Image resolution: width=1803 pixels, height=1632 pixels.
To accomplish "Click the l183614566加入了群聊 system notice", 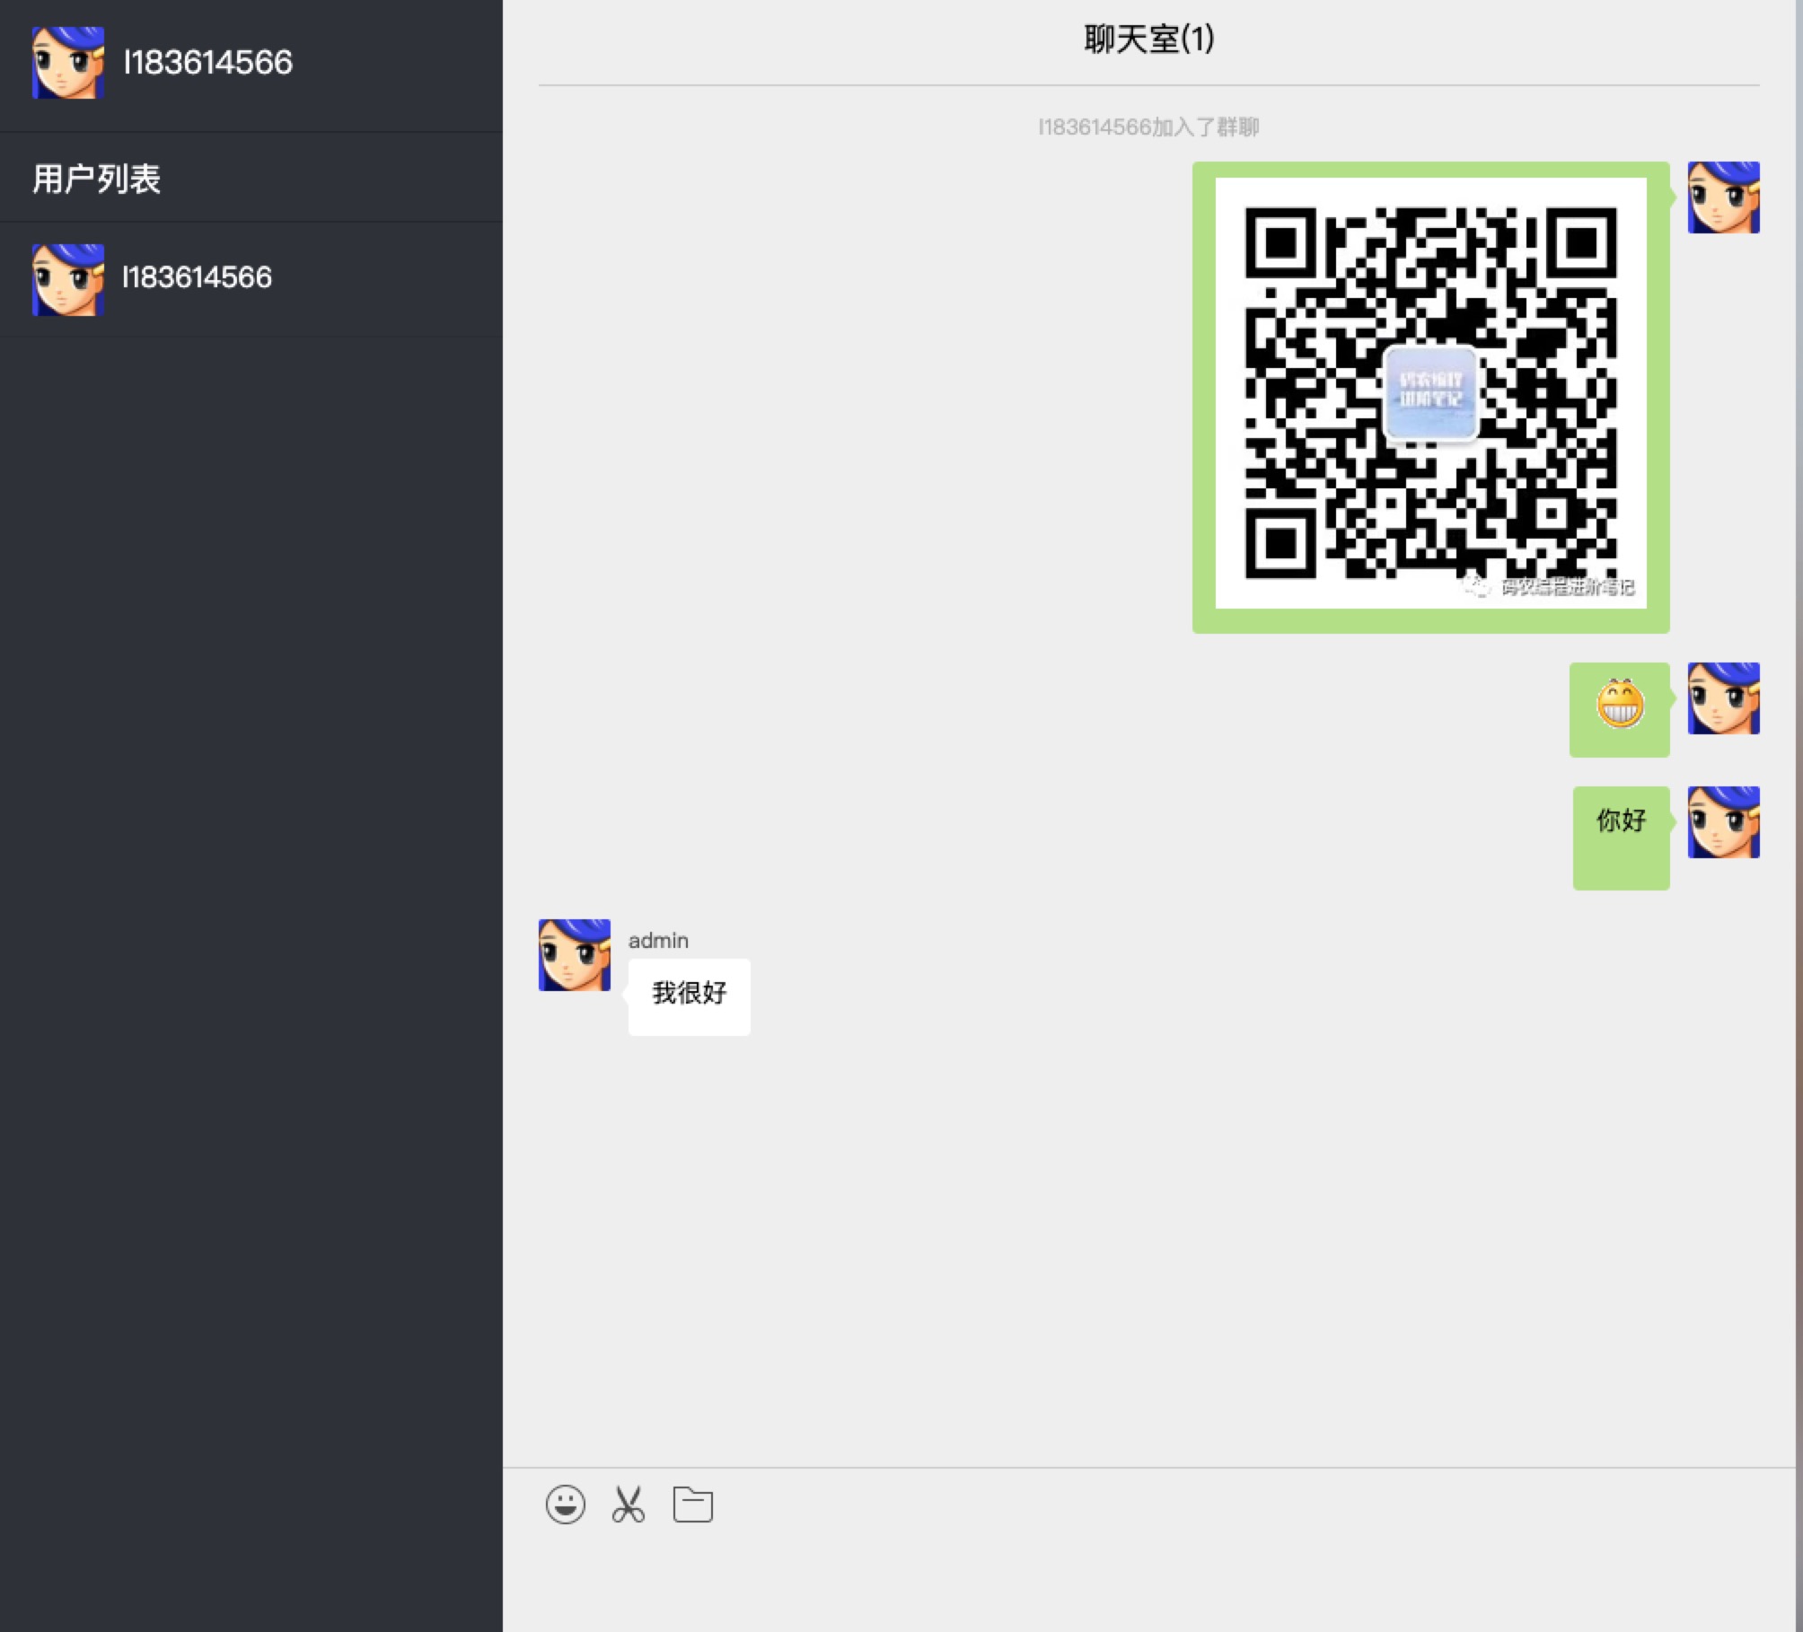I will pos(1148,127).
